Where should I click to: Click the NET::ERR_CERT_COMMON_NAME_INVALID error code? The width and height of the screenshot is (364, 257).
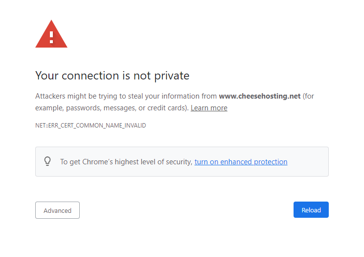(91, 126)
